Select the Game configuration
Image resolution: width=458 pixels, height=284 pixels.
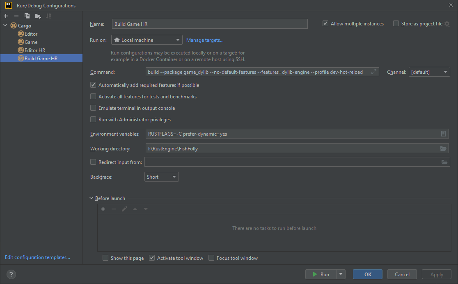click(x=31, y=42)
